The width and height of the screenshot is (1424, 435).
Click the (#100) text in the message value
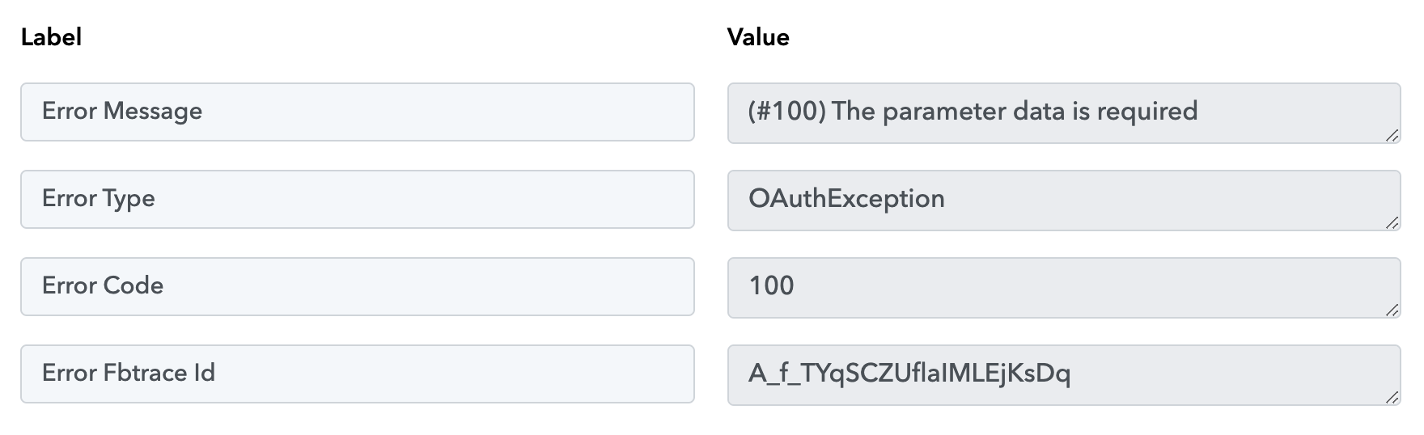click(x=787, y=112)
